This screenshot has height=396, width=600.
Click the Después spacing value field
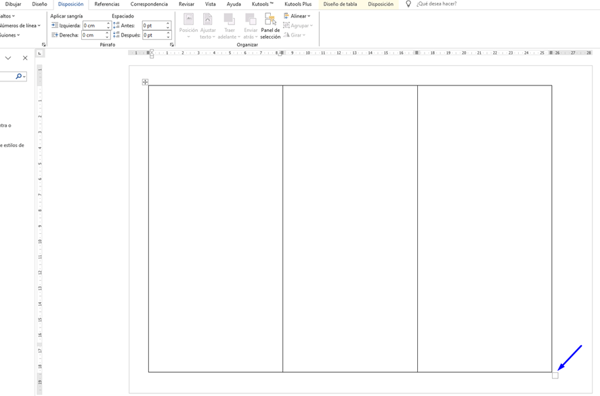point(154,35)
